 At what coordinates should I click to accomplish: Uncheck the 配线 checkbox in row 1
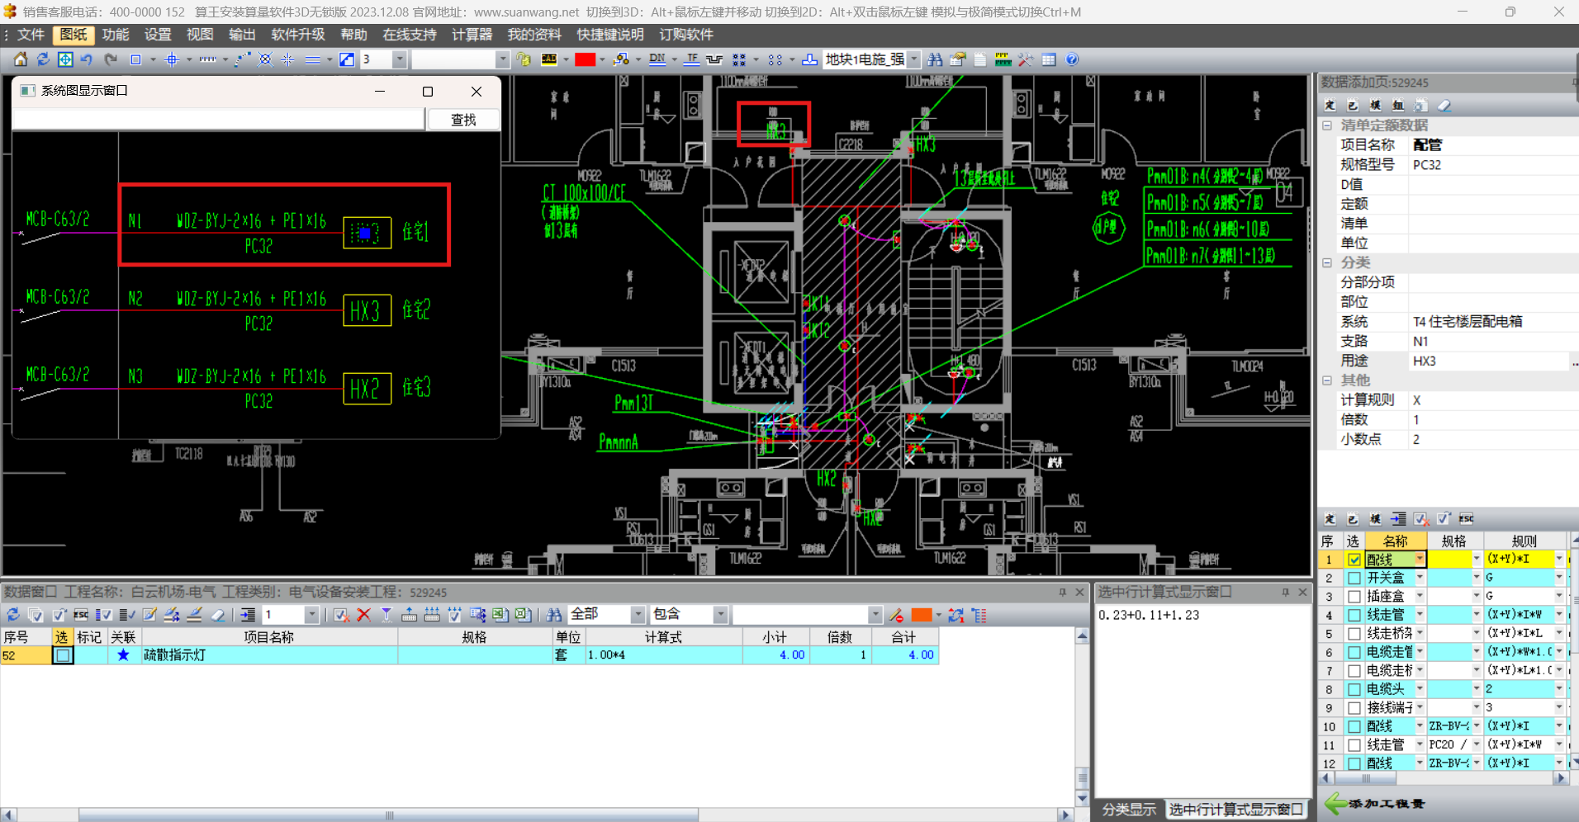click(x=1354, y=560)
